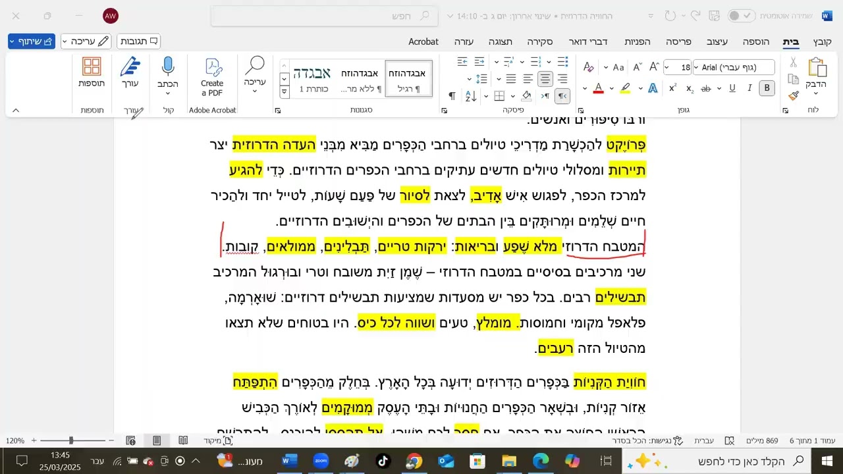Open the Numbering dropdown arrow
843x474 pixels.
click(x=522, y=62)
